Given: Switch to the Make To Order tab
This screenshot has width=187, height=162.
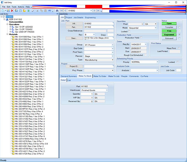Looking at the screenshot, I should [100, 76].
